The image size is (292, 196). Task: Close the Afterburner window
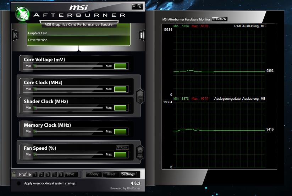point(140,7)
